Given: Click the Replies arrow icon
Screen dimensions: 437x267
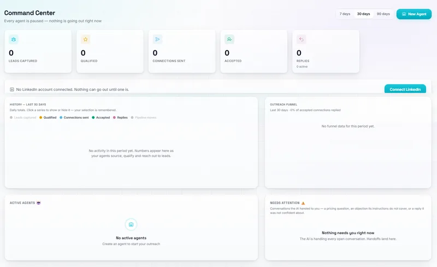Looking at the screenshot, I should (x=302, y=39).
